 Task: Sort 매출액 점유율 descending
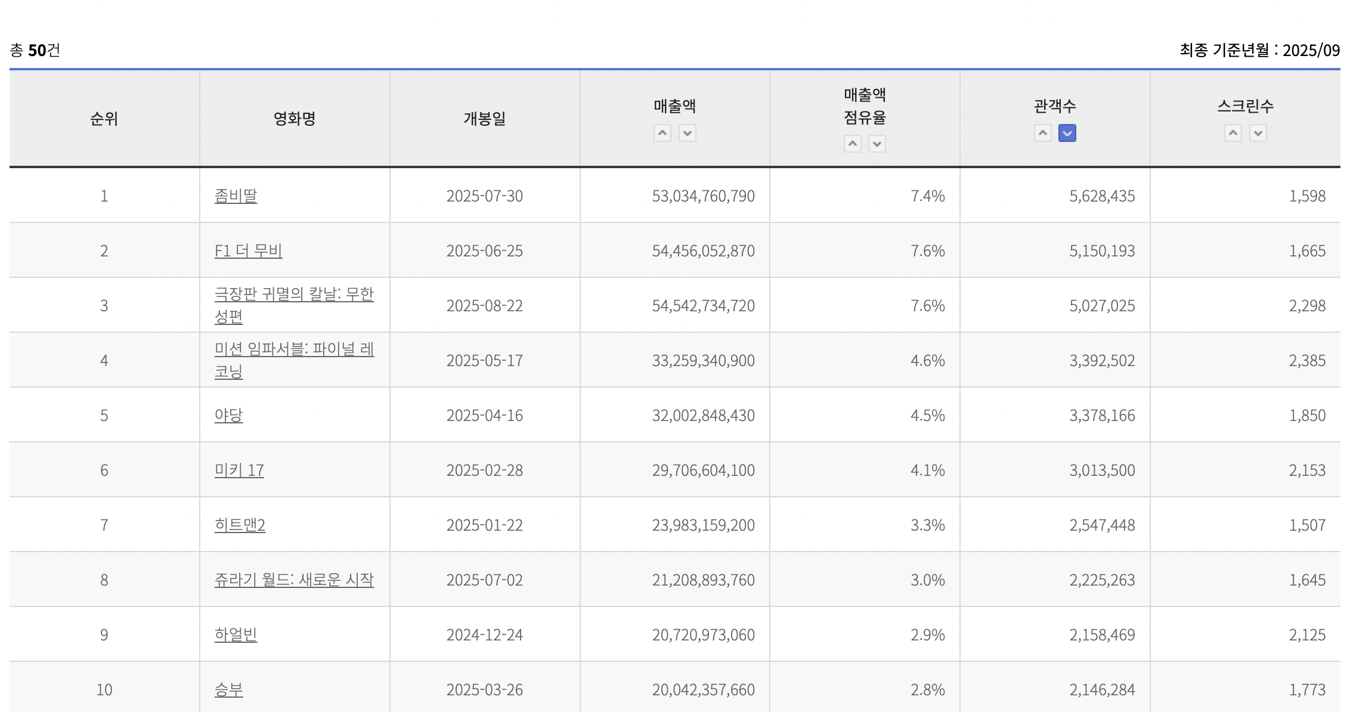[877, 144]
